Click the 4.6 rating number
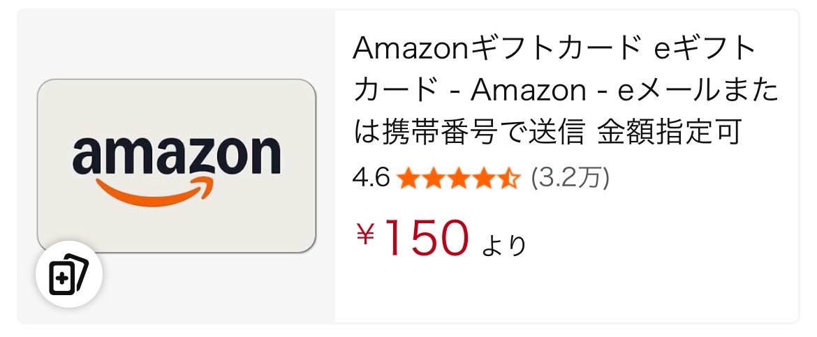The width and height of the screenshot is (817, 337). point(371,179)
